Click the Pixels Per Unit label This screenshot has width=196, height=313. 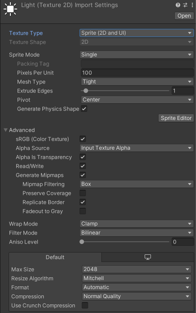[35, 73]
